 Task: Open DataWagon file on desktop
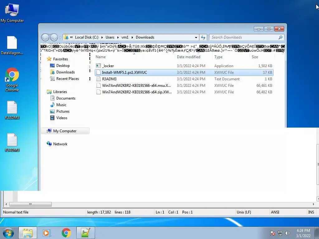12,45
